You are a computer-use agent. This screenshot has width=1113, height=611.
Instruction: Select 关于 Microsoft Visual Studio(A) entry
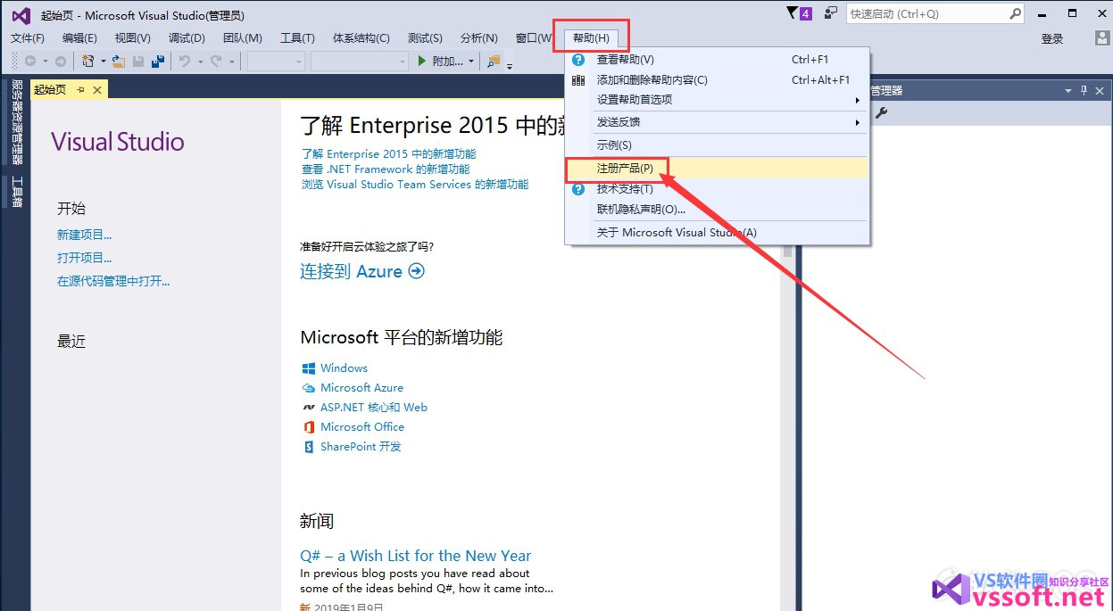coord(717,233)
